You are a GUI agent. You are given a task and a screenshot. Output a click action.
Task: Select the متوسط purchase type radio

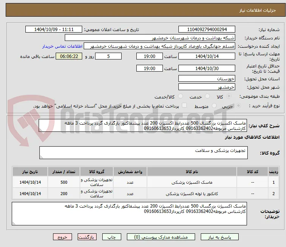pos(214,106)
